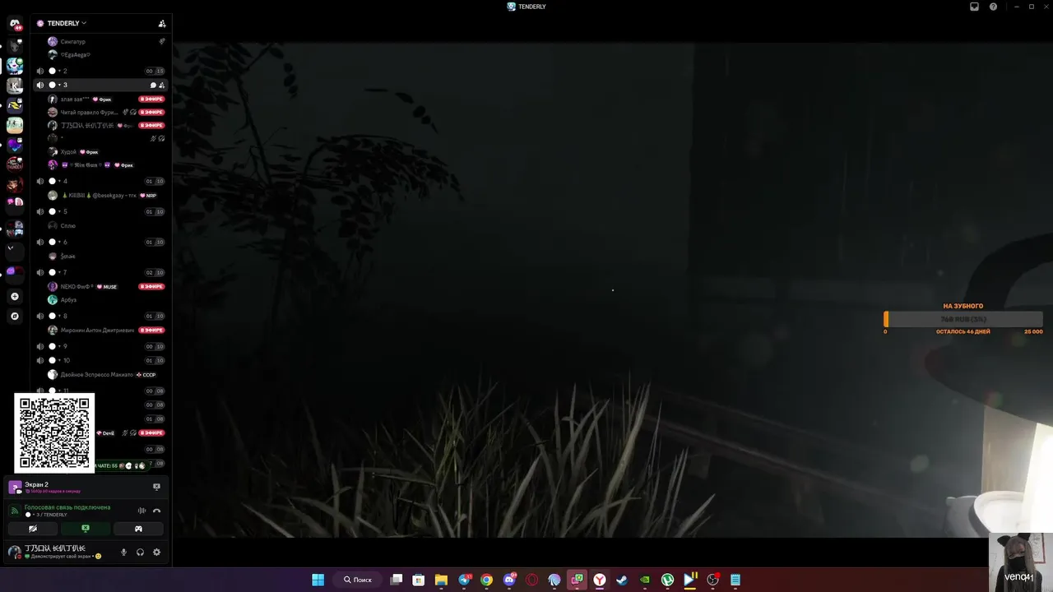The image size is (1053, 592).
Task: Select voice channel 7
Action: (99, 272)
